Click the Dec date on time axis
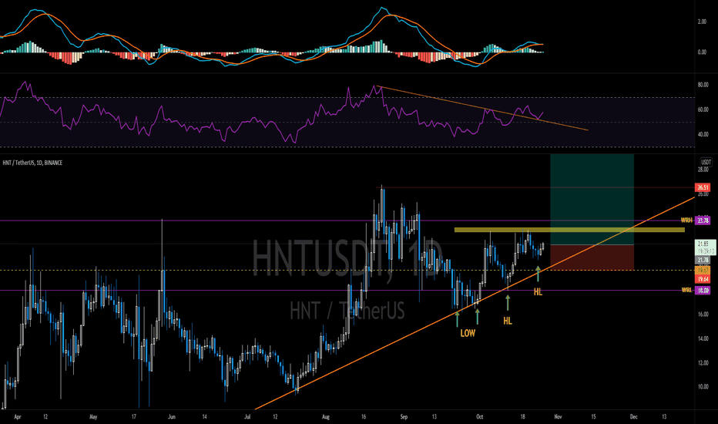The image size is (718, 424). click(x=634, y=416)
